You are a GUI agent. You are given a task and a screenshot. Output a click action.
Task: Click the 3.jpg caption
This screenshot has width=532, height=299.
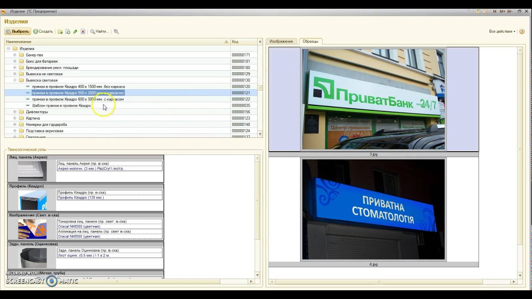pyautogui.click(x=373, y=154)
